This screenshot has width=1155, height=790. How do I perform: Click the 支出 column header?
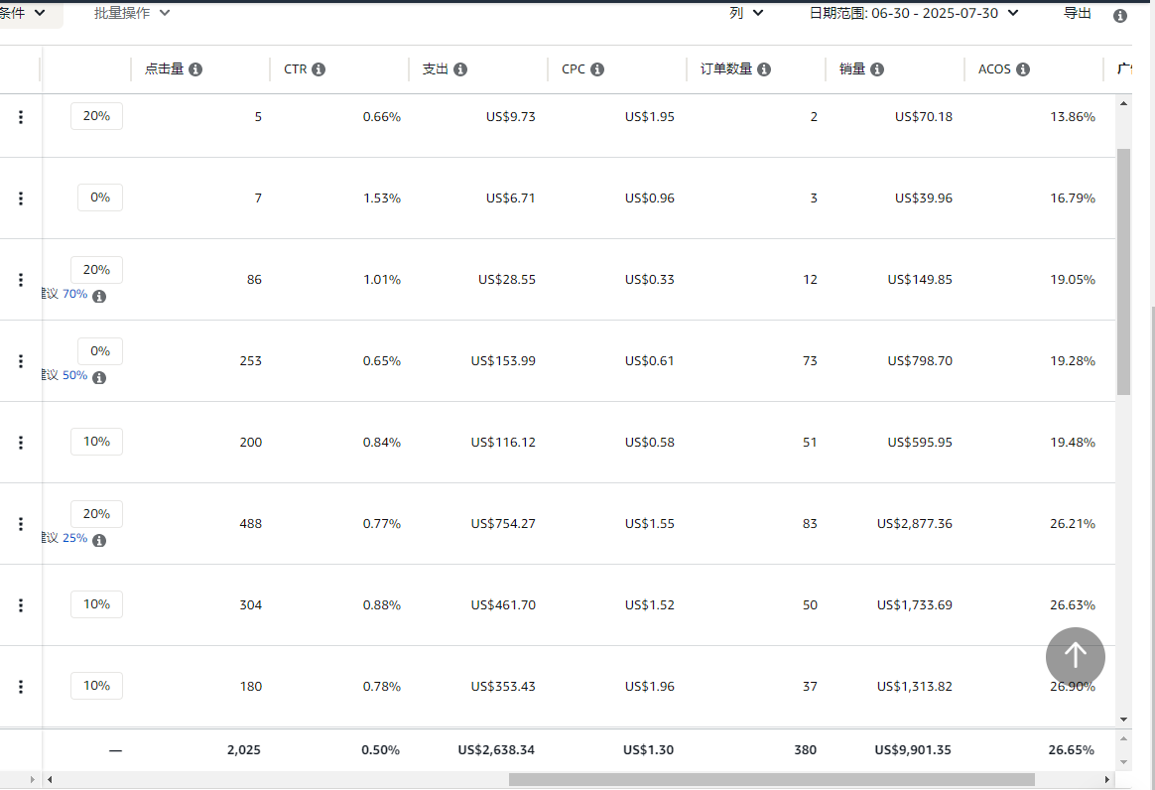(436, 69)
